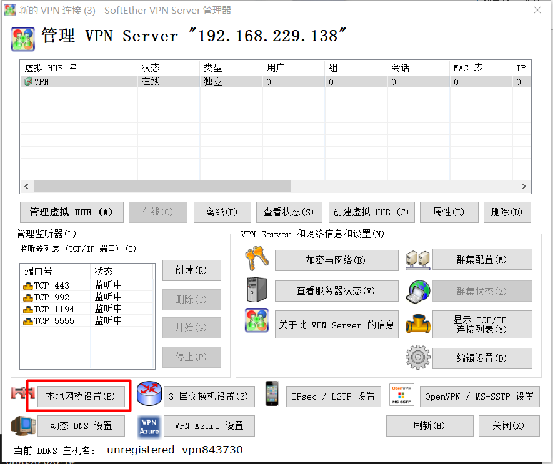Viewport: 553px width, 464px height.
Task: Open 3 层交换机设置(3)
Action: [x=209, y=397]
